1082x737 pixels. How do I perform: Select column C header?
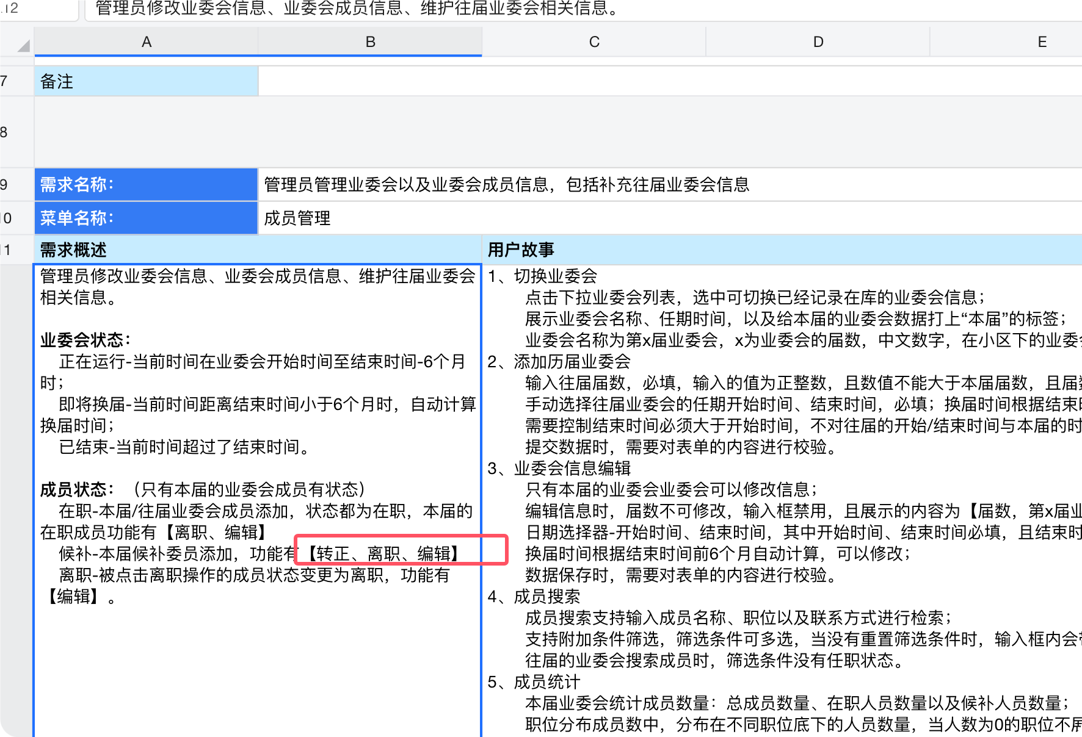594,41
